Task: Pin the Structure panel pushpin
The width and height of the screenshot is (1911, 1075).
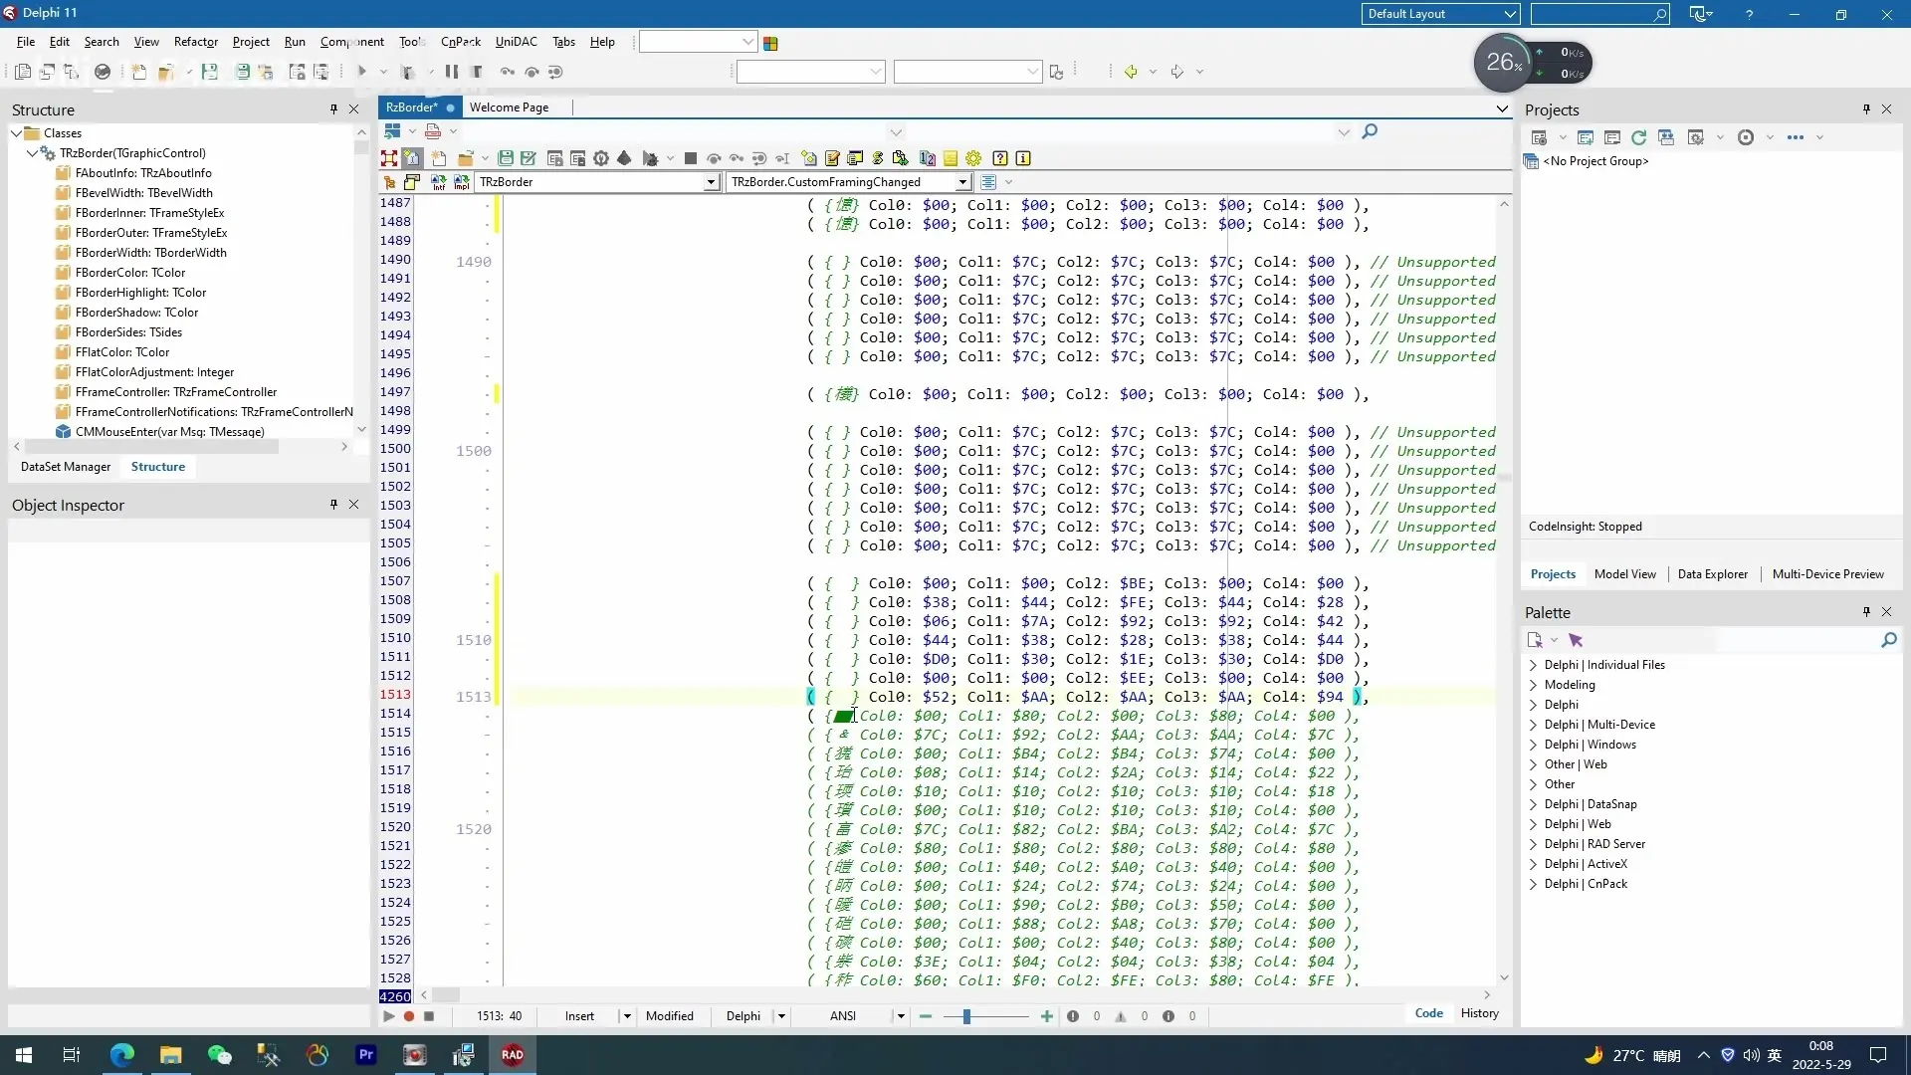Action: pyautogui.click(x=333, y=109)
